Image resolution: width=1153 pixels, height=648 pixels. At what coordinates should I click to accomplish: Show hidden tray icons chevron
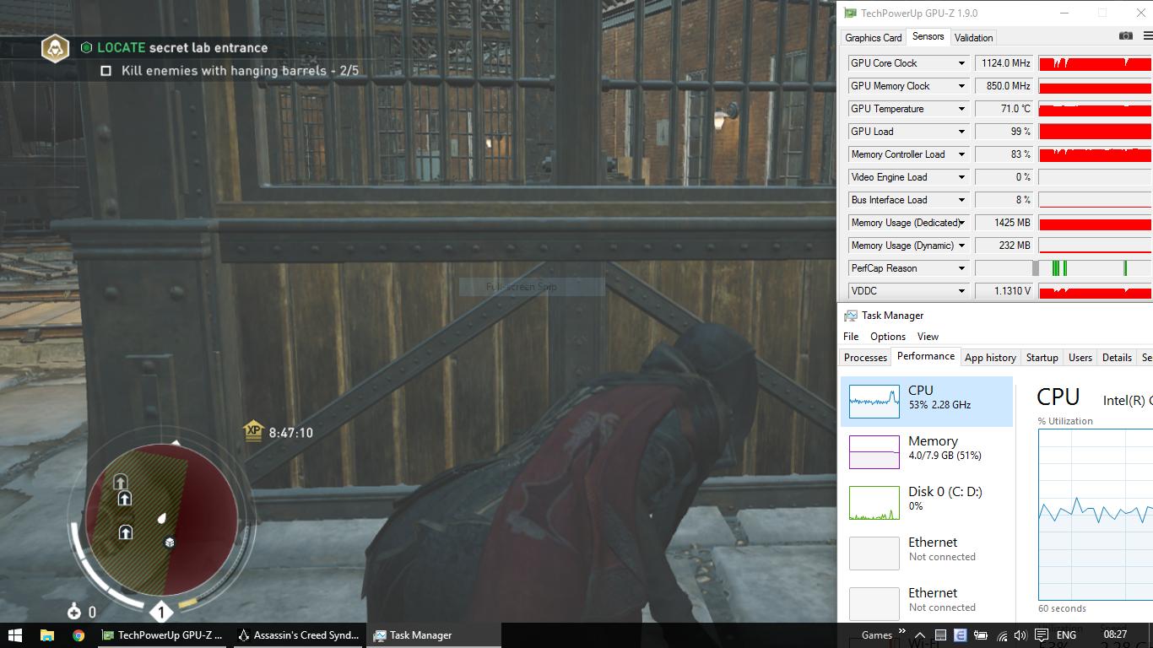point(920,635)
